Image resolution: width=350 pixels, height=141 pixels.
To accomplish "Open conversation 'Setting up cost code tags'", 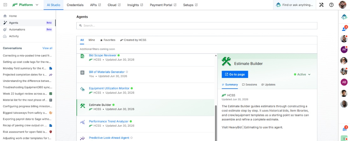I will click(x=28, y=62).
